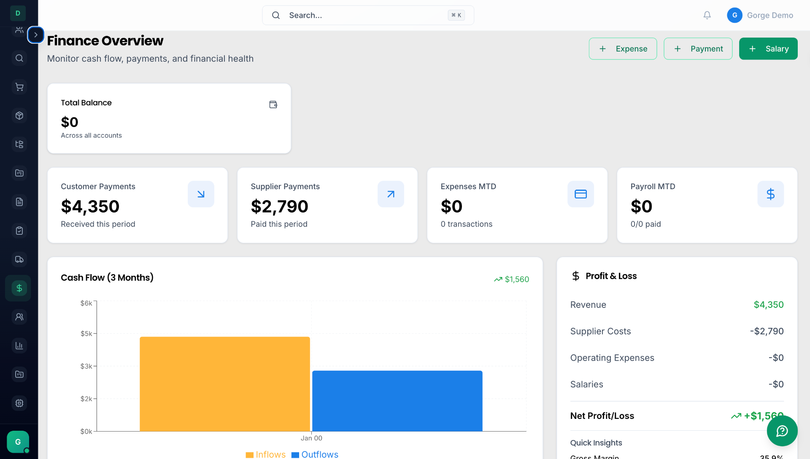Open the folder chart icon below tree icon
This screenshot has height=459, width=810.
19,173
